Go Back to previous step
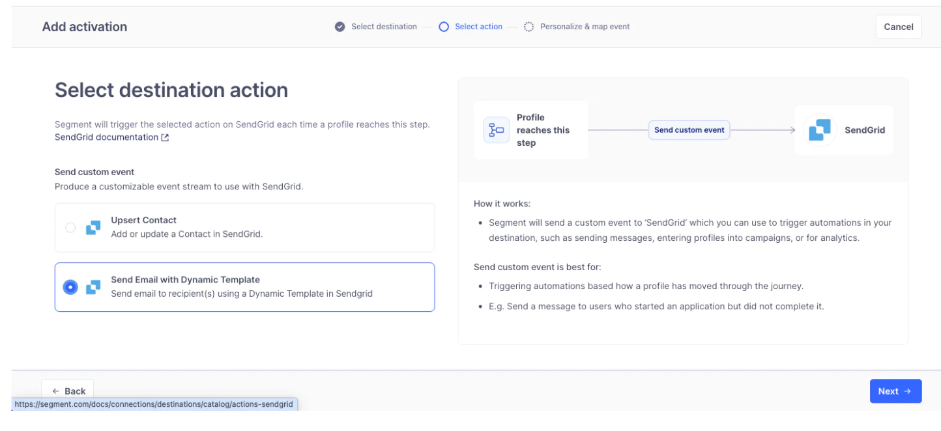 [68, 391]
